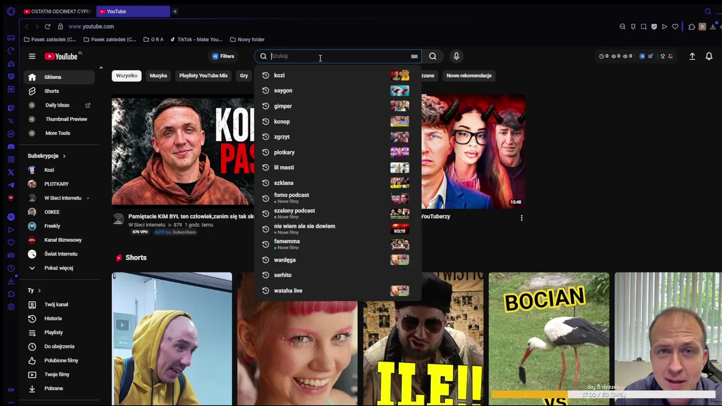This screenshot has height=406, width=722.
Task: Expand the Ty section arrow
Action: coord(39,291)
